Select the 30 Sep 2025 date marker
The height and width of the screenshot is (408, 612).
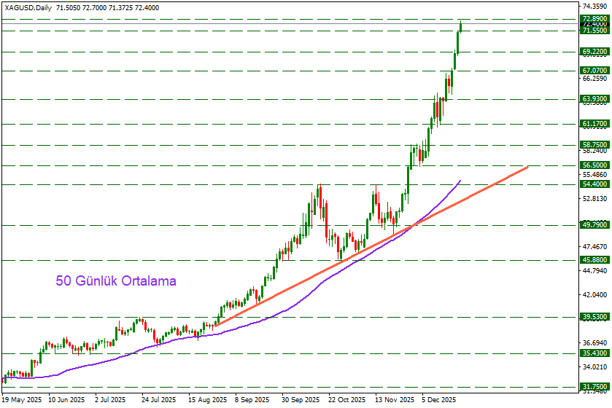[301, 400]
